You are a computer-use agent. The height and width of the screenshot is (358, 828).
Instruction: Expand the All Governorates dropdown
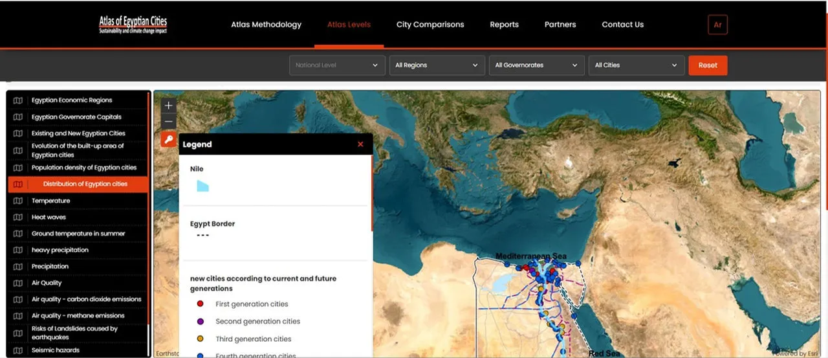[536, 65]
